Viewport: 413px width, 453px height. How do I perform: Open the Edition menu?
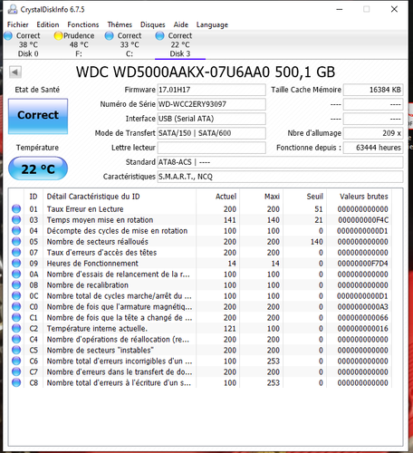click(x=48, y=24)
